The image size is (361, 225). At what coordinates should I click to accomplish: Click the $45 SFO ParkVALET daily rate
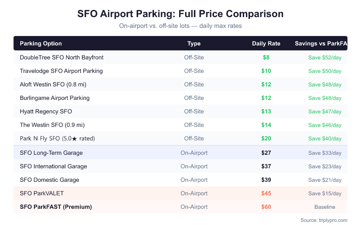(266, 193)
